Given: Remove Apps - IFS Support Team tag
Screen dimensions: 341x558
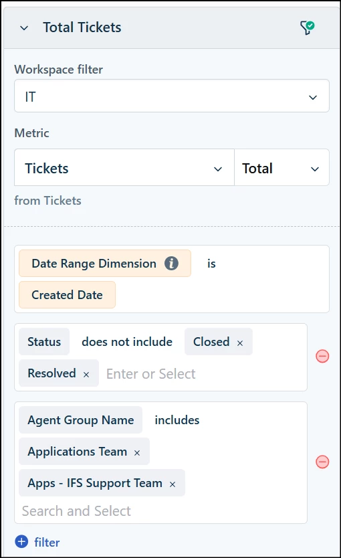Looking at the screenshot, I should coord(173,484).
